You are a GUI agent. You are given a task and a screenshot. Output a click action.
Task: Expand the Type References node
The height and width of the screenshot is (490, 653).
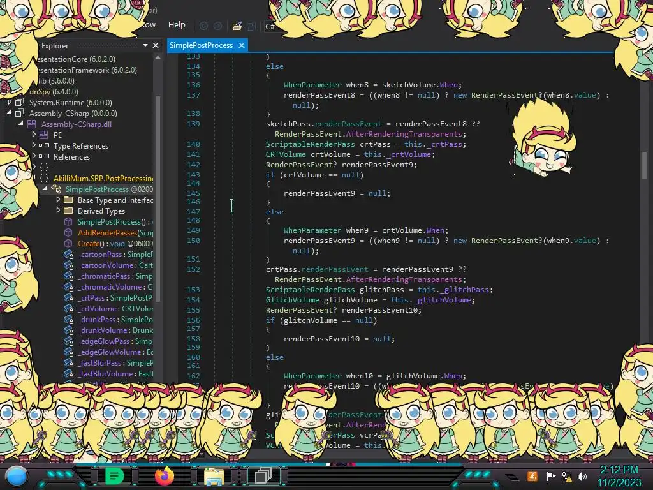click(x=34, y=145)
